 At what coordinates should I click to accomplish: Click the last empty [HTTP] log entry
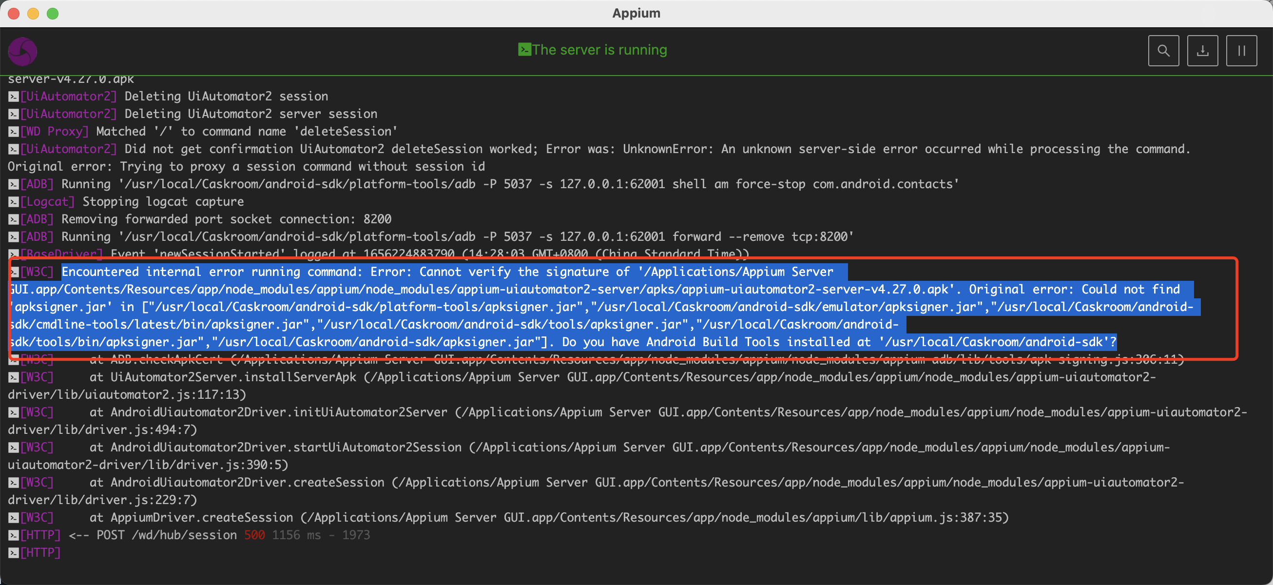pyautogui.click(x=40, y=552)
